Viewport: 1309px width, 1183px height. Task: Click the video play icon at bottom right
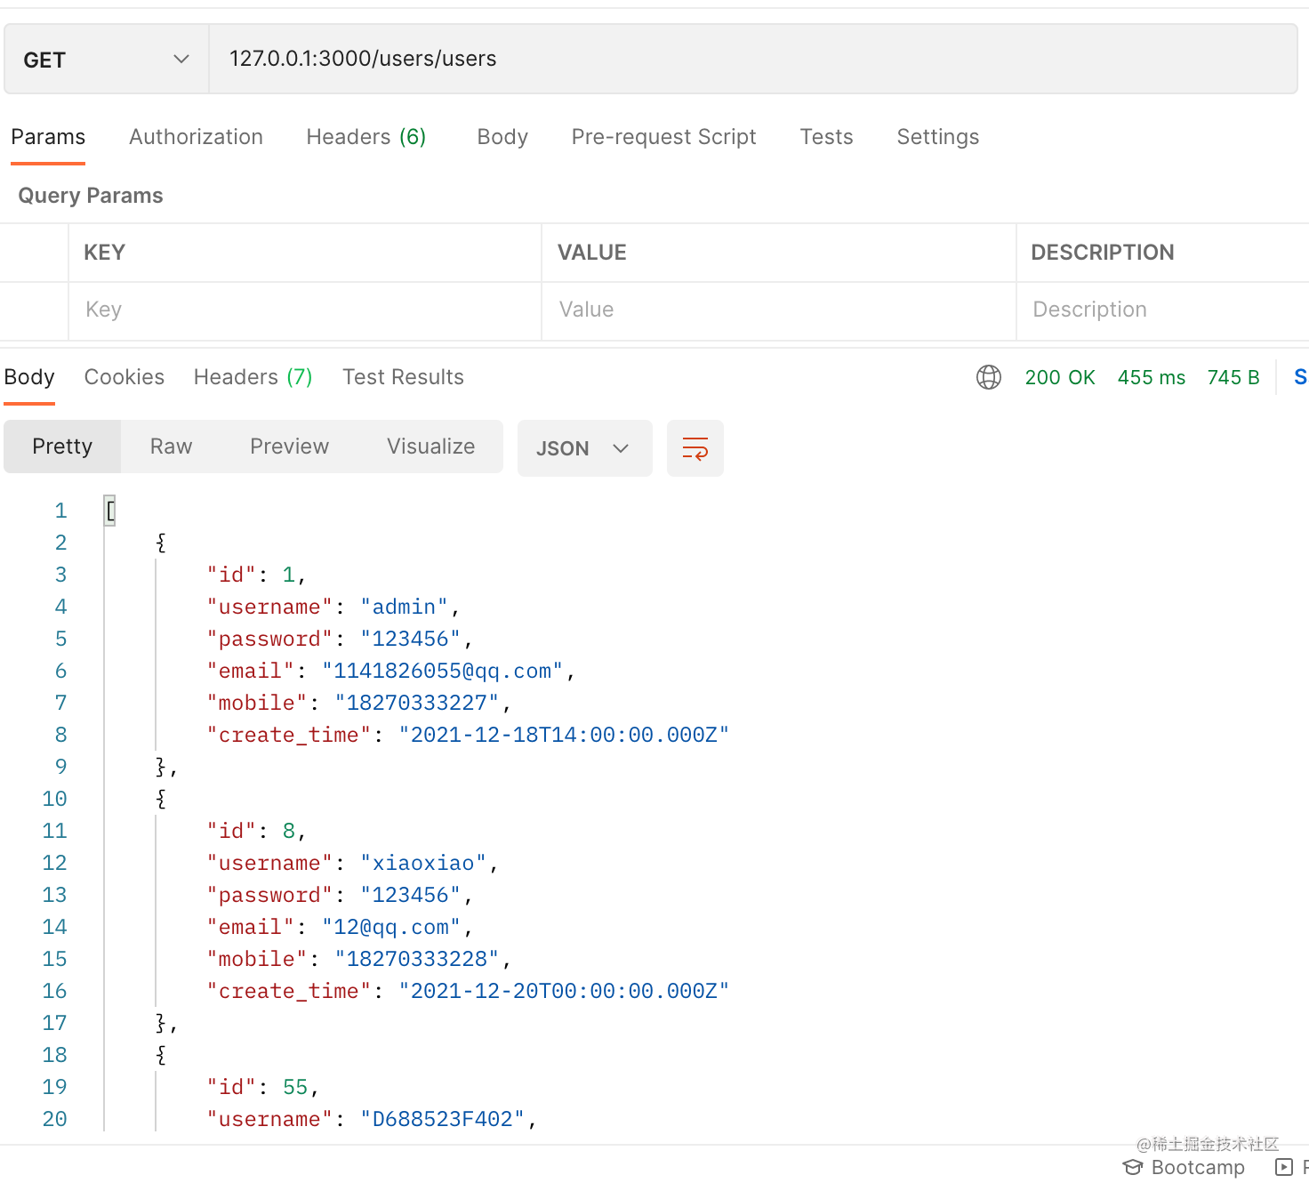point(1283,1167)
